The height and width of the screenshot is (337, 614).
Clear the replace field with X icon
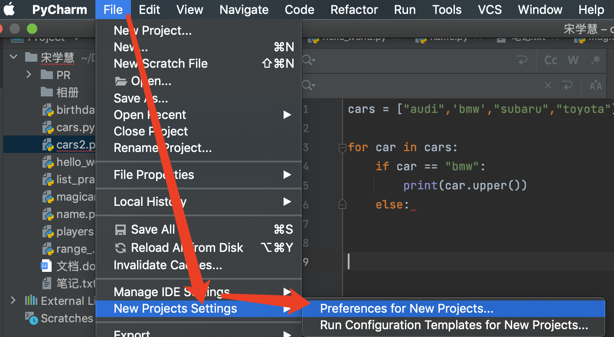[548, 85]
